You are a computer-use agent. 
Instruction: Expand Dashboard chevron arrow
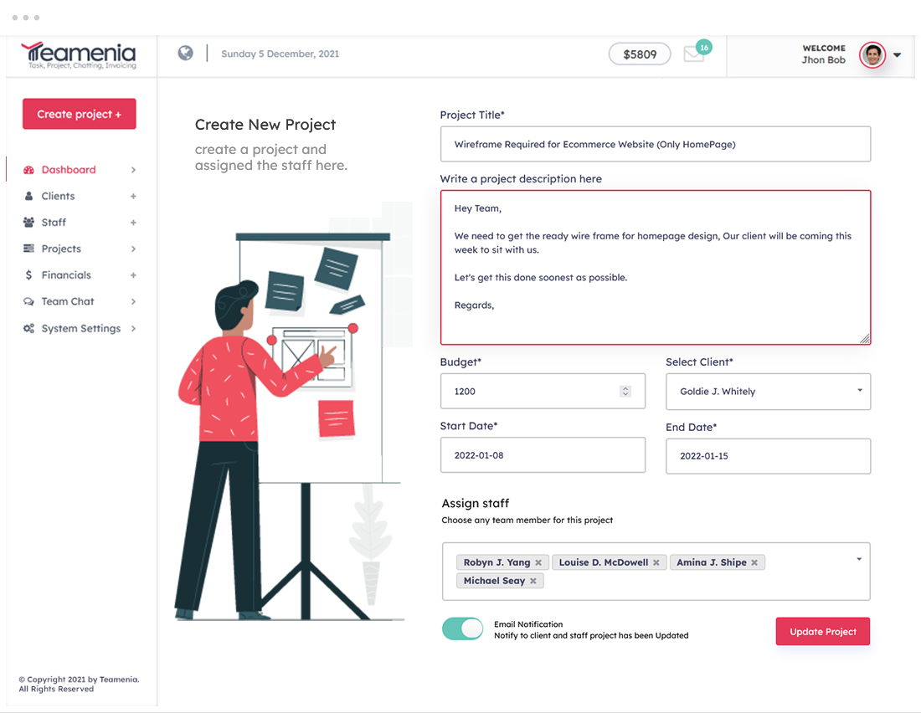point(133,170)
